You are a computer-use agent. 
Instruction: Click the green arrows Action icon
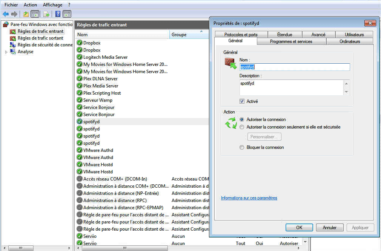230,123
